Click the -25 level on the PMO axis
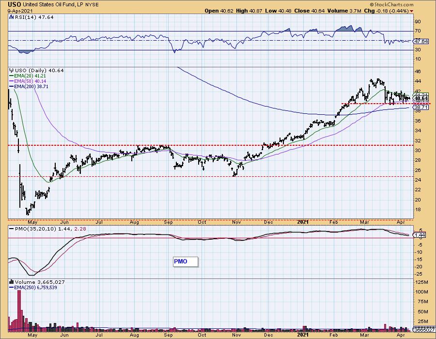Screen dimensions: 436x339 [x=420, y=274]
